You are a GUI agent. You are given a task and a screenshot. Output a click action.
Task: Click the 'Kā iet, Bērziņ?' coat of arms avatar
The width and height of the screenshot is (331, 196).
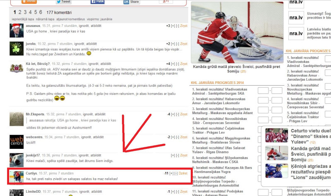tap(17, 68)
